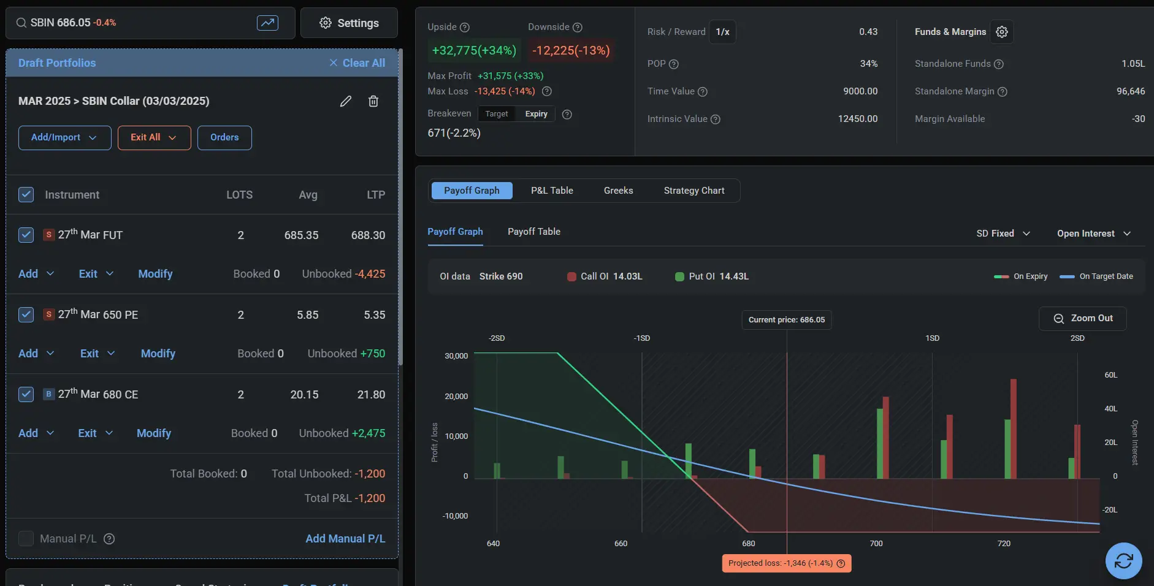The width and height of the screenshot is (1154, 586).
Task: Show help for Downside
Action: pos(578,27)
